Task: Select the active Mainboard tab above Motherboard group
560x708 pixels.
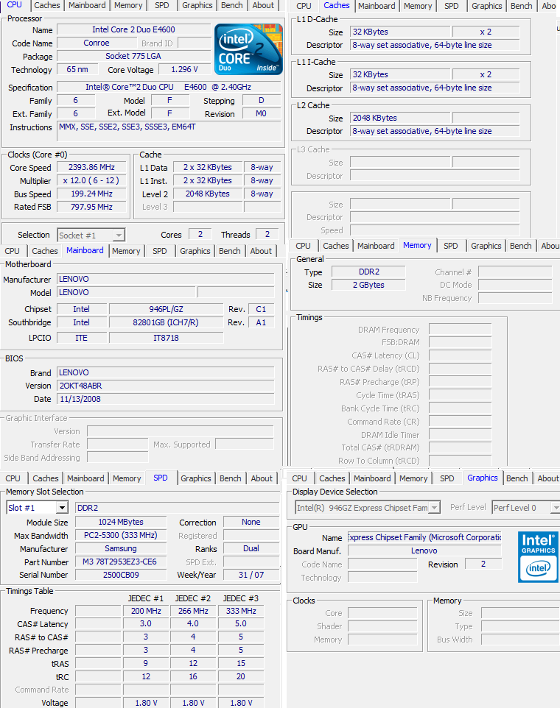Action: click(85, 250)
